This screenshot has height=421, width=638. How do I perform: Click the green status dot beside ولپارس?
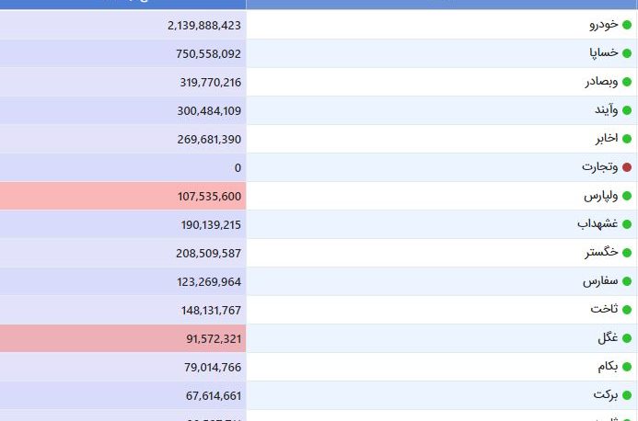pyautogui.click(x=627, y=196)
